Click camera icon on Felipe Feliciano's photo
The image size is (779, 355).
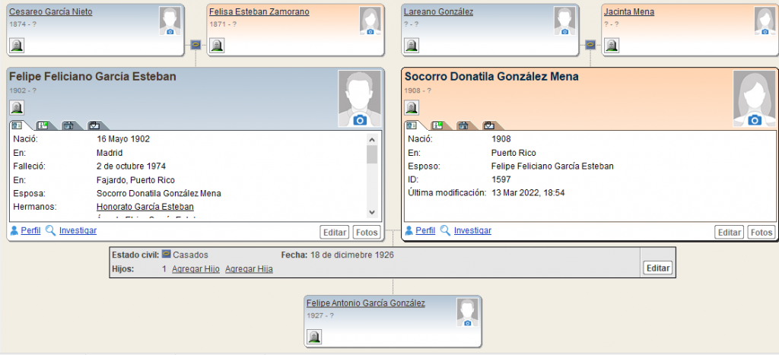(x=360, y=120)
